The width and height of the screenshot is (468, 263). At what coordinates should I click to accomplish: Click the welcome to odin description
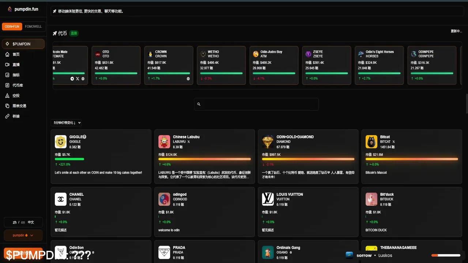pos(169,230)
